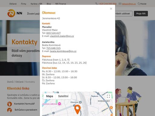Click the pink hotel marker on map
Viewport: 155px width, 116px height.
click(59, 104)
